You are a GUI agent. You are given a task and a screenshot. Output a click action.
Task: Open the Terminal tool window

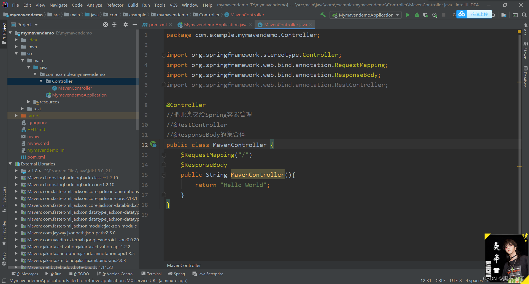point(151,274)
